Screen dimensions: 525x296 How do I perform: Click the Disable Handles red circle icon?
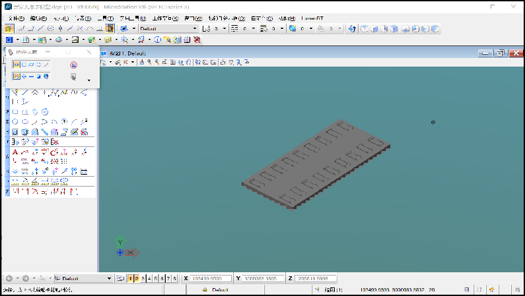74,65
